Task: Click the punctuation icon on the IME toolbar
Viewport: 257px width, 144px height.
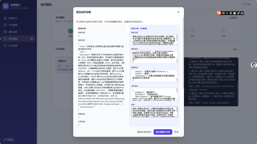Action: coord(227,13)
